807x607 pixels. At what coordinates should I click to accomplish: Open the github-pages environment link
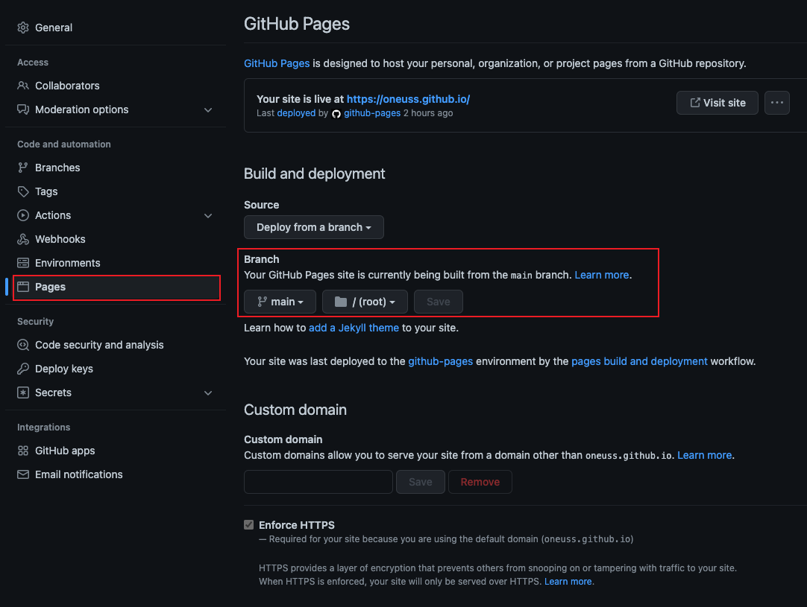(x=441, y=361)
